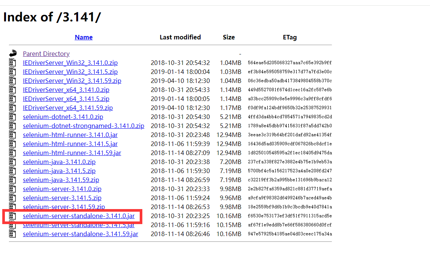The width and height of the screenshot is (430, 265).
Task: Click file icon next to selenium-html-runner-3.141.0.jar
Action: pos(13,135)
